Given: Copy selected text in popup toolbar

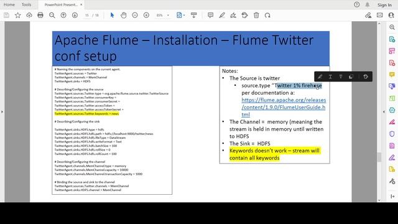Looking at the screenshot, I should click(x=351, y=77).
